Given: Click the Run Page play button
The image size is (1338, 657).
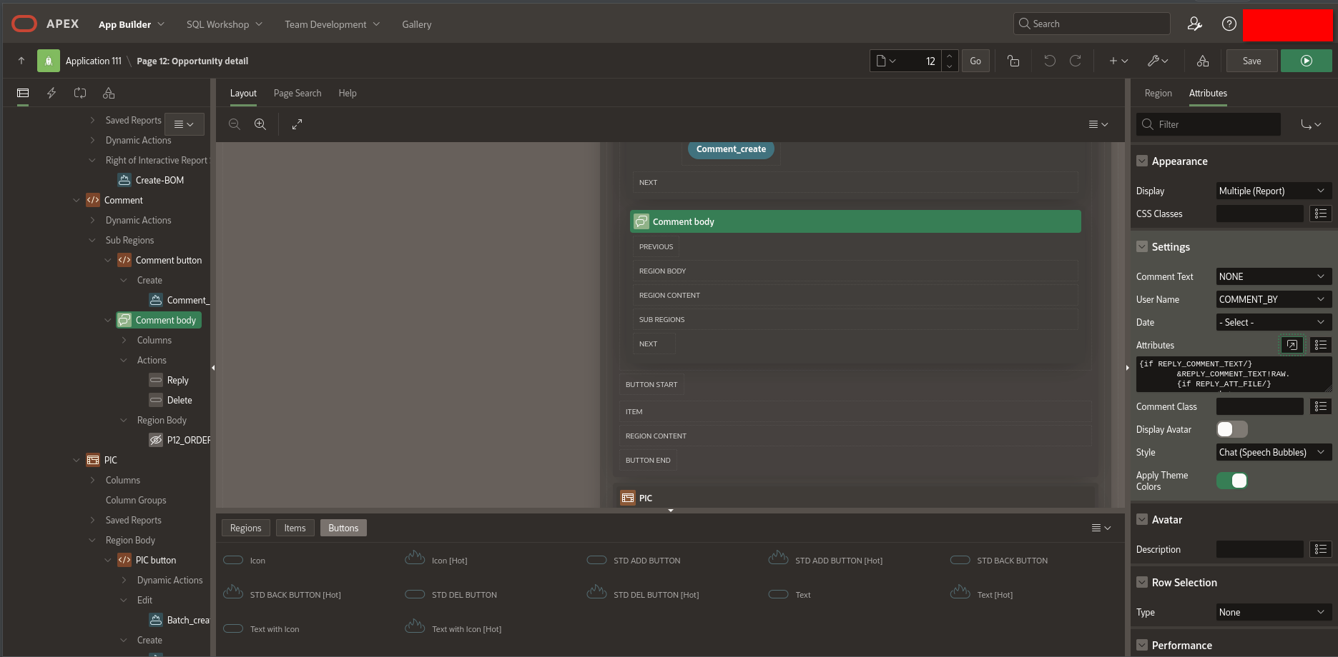Looking at the screenshot, I should [x=1306, y=61].
